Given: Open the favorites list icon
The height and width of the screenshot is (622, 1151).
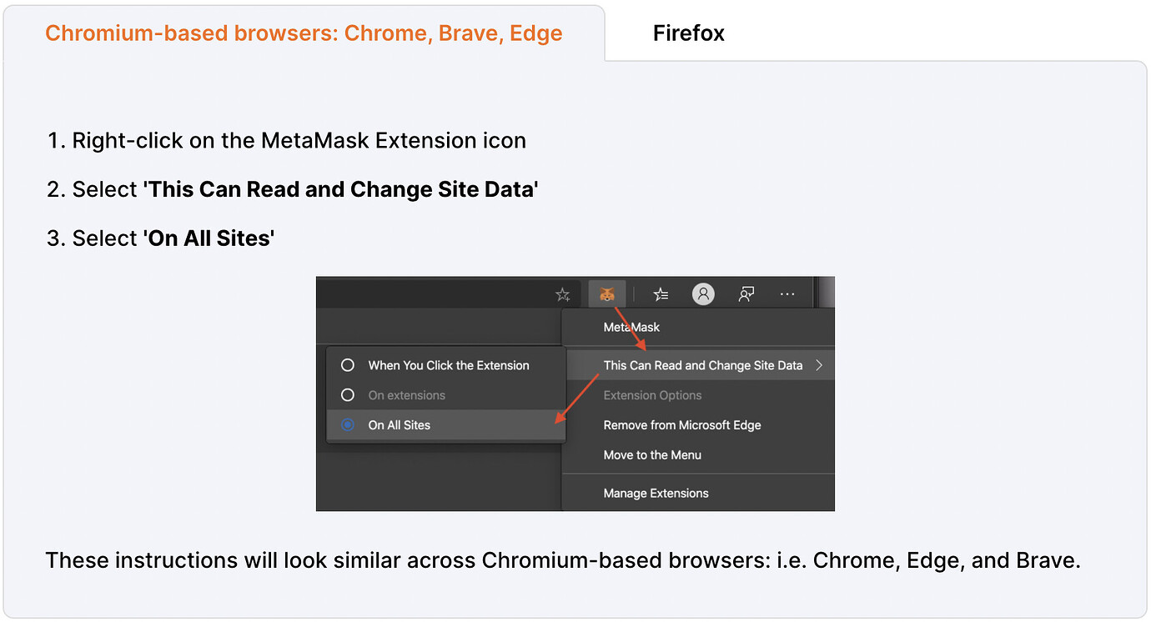Looking at the screenshot, I should 661,293.
